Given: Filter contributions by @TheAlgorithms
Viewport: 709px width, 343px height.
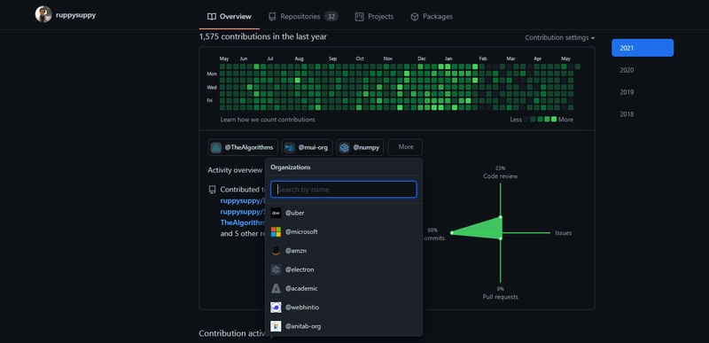Looking at the screenshot, I should click(243, 147).
